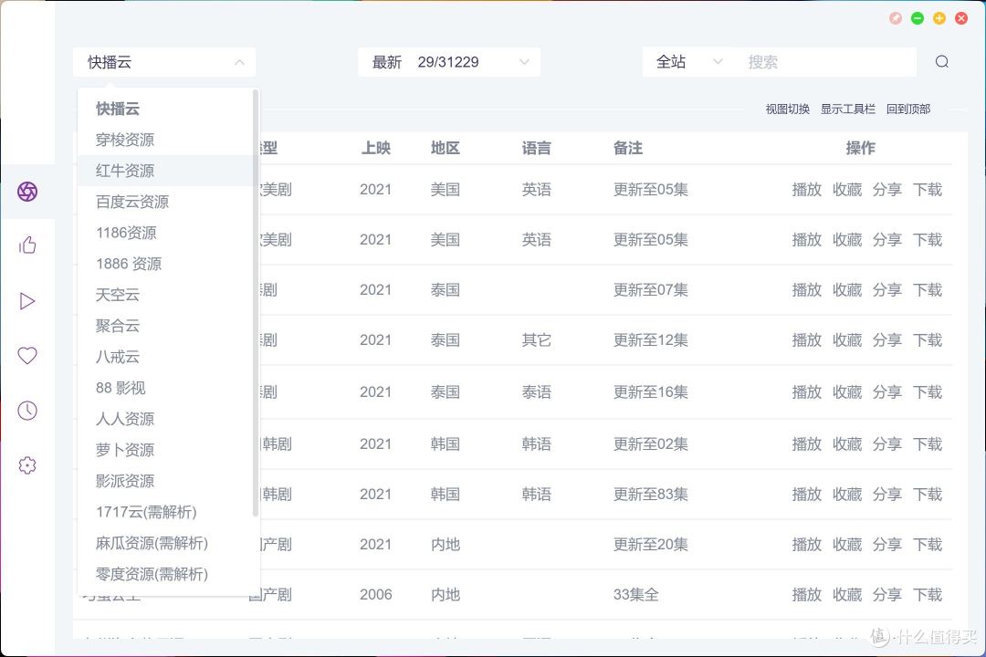Viewport: 986px width, 657px height.
Task: Select 百度云资源 in source list
Action: coord(164,202)
